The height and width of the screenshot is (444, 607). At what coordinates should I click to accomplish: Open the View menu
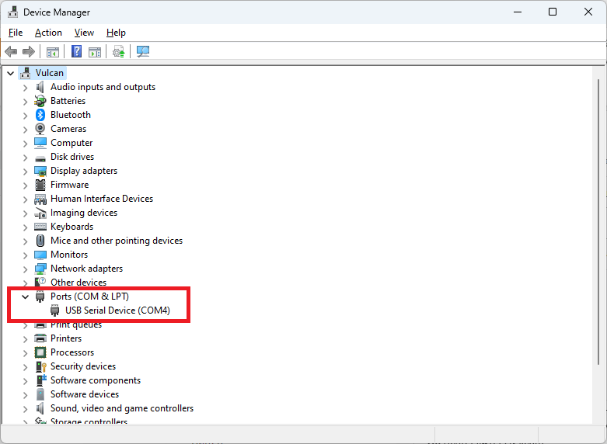(x=84, y=33)
